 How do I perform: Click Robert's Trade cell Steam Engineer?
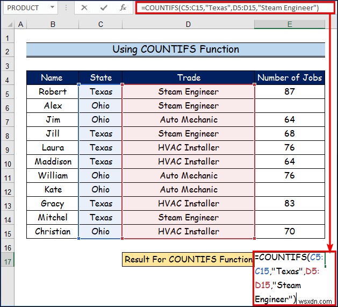tap(189, 92)
